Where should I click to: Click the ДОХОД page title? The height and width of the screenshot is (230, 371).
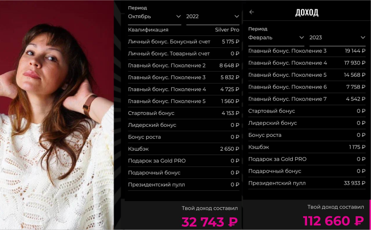(307, 12)
